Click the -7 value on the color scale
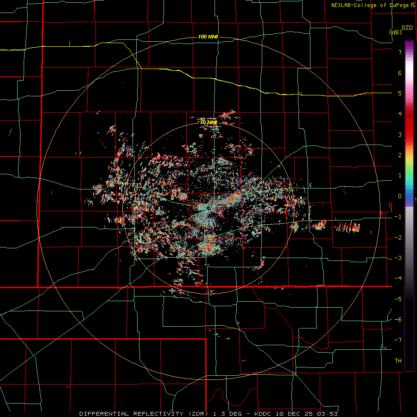This screenshot has width=417, height=417. coord(398,340)
